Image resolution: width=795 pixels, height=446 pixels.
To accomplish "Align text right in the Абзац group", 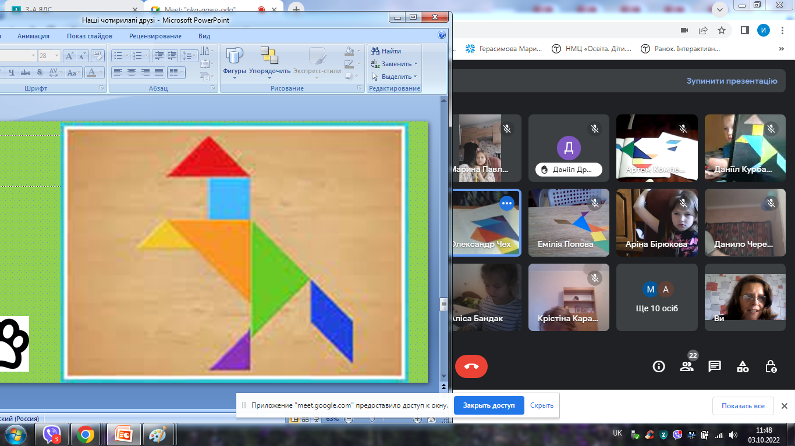I will point(145,73).
